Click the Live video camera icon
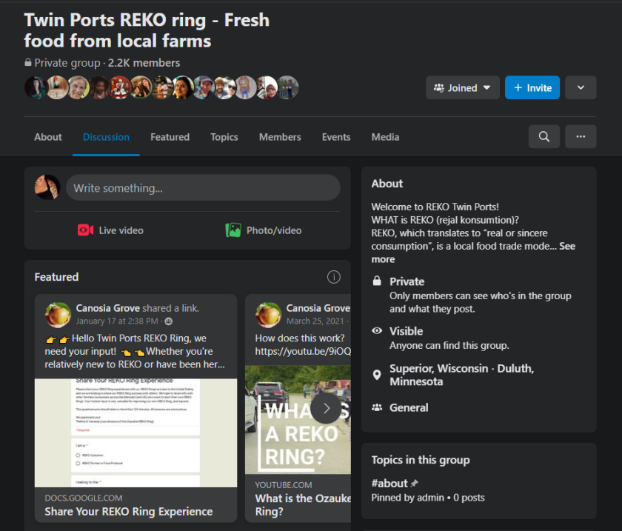 [x=85, y=230]
